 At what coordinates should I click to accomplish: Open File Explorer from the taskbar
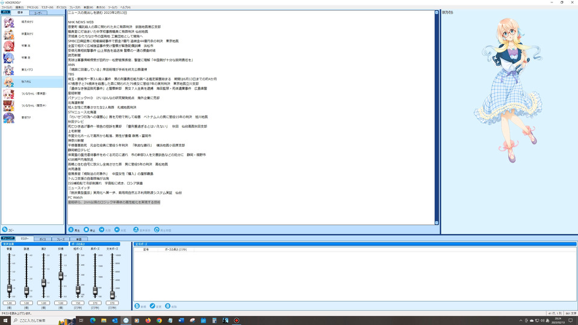104,321
